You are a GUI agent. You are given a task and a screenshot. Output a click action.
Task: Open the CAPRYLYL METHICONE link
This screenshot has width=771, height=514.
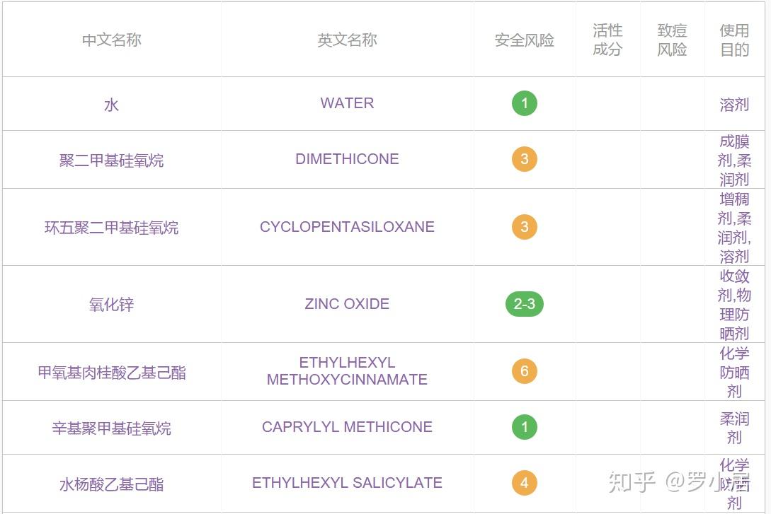[x=347, y=426]
